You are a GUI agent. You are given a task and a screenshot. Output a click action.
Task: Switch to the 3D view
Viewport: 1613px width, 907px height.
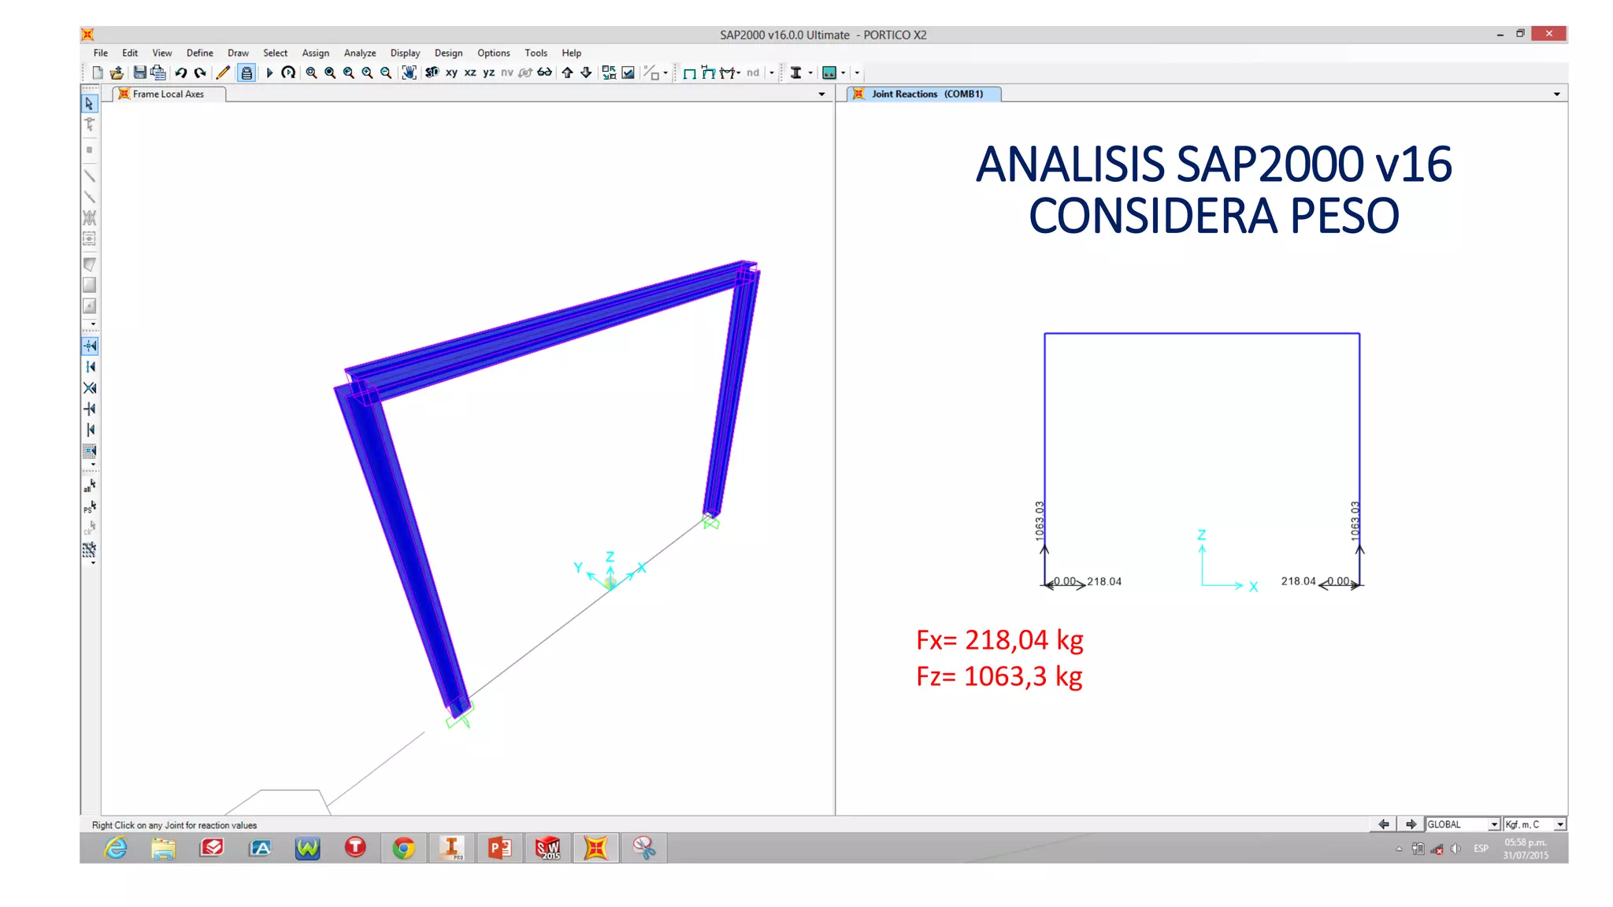point(432,72)
